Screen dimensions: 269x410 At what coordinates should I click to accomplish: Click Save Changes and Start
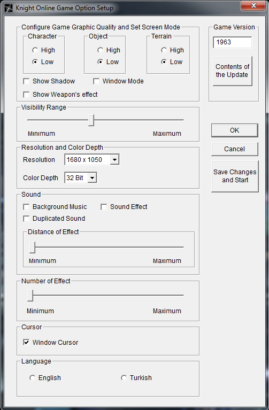point(235,176)
